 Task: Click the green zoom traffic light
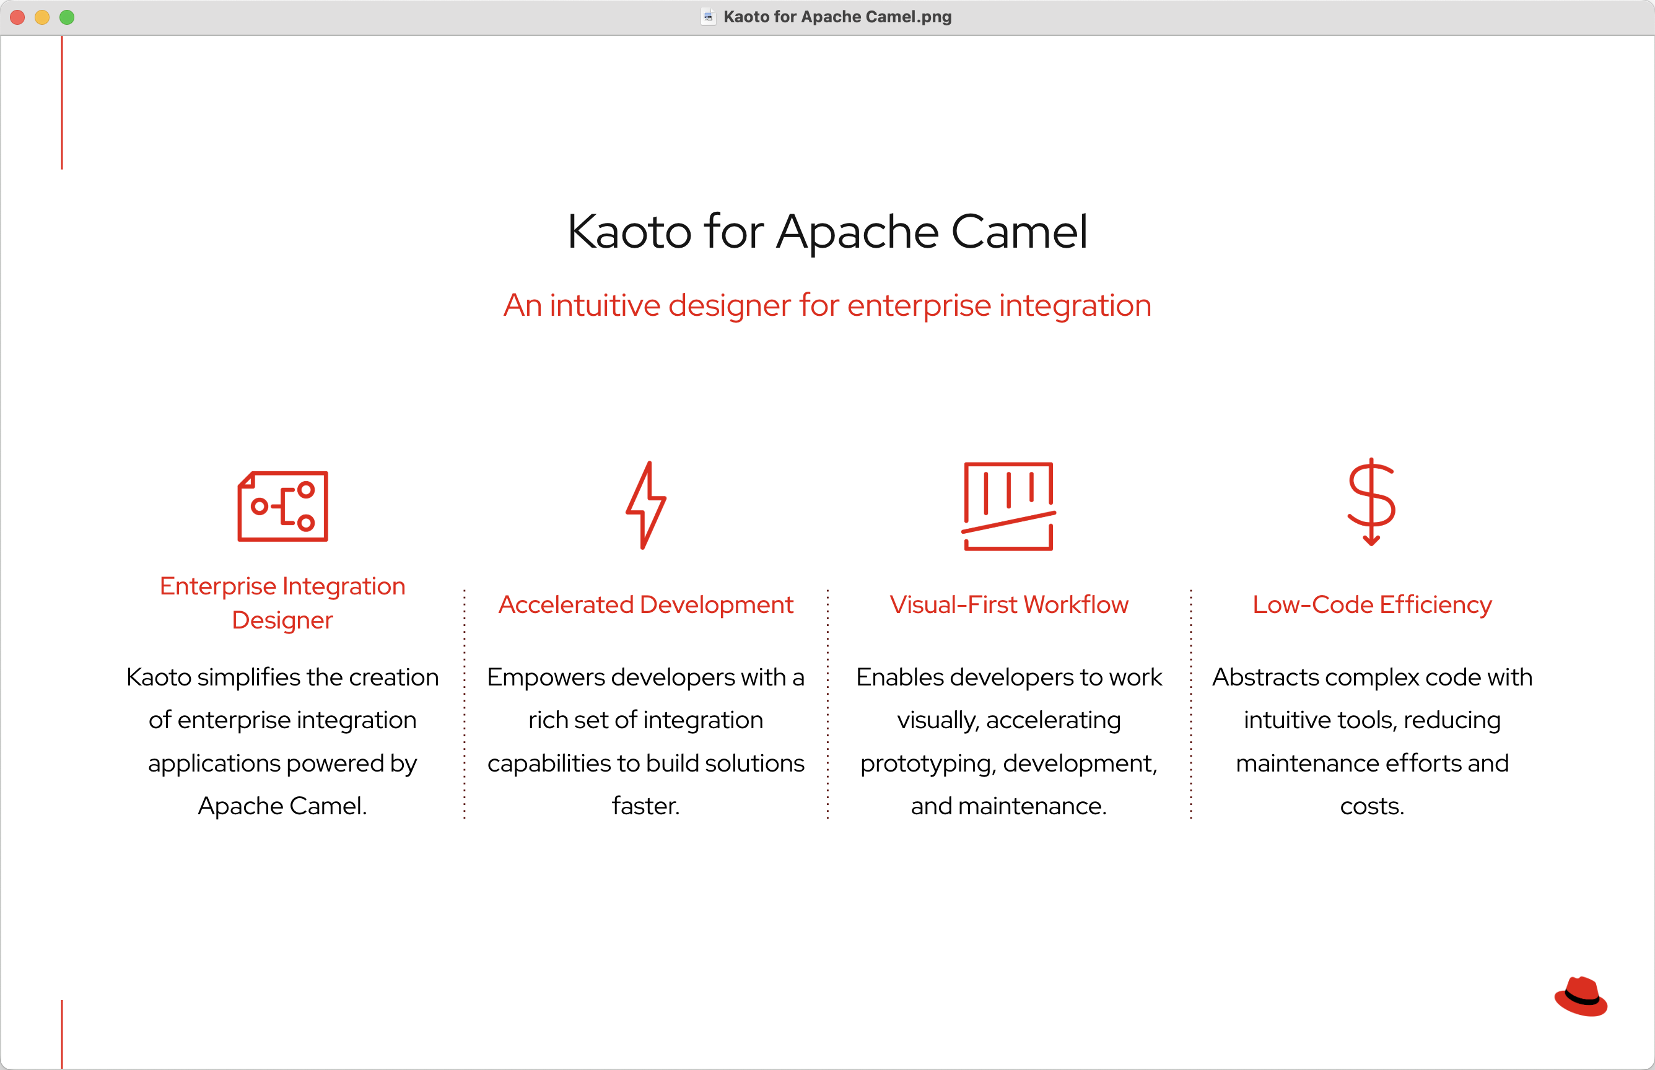[x=68, y=17]
